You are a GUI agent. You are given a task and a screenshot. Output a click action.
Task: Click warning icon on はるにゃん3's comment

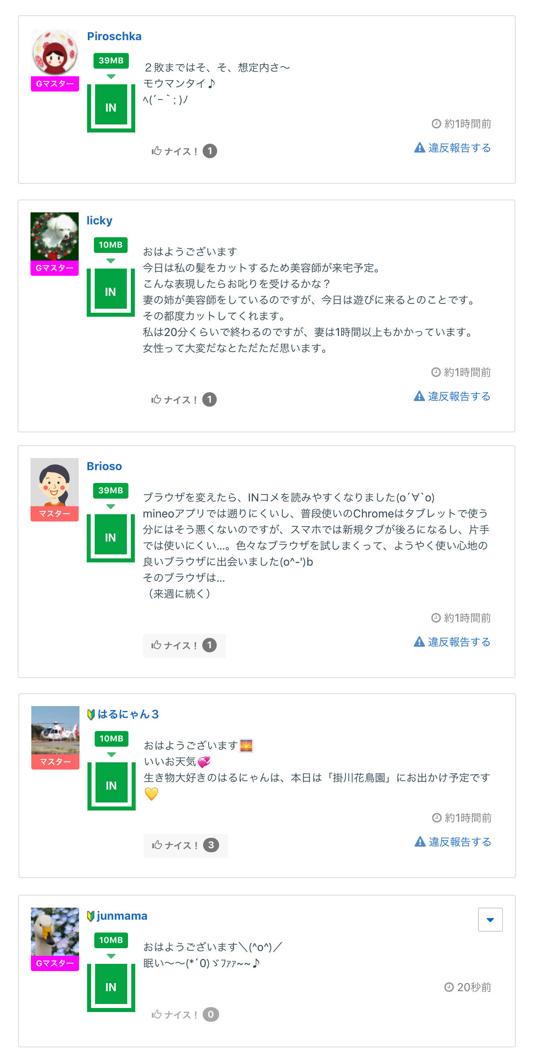click(419, 842)
